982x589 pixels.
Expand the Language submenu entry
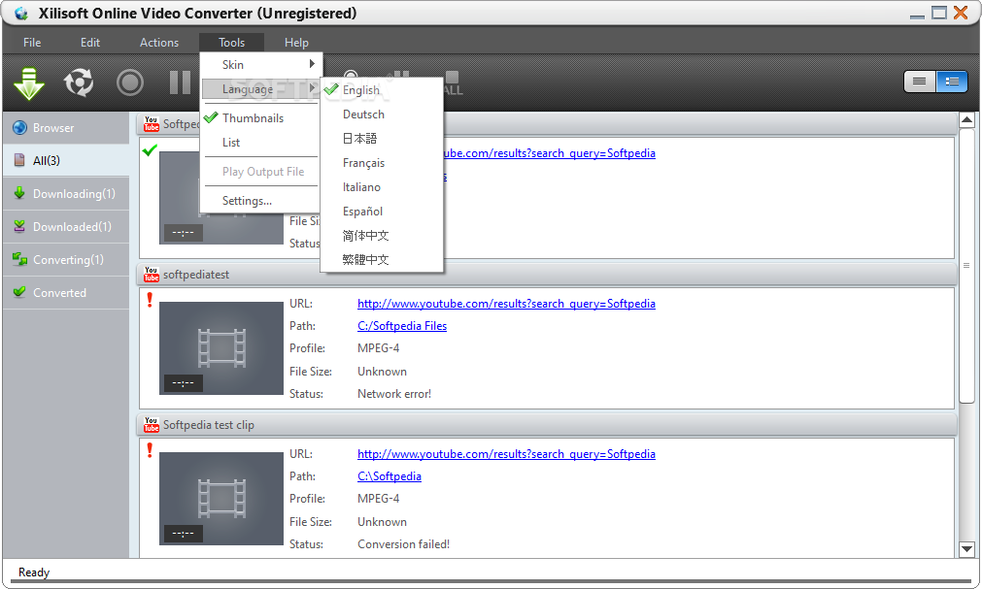tap(261, 89)
